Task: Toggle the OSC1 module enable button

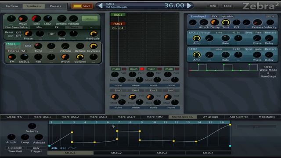Action: 90,18
